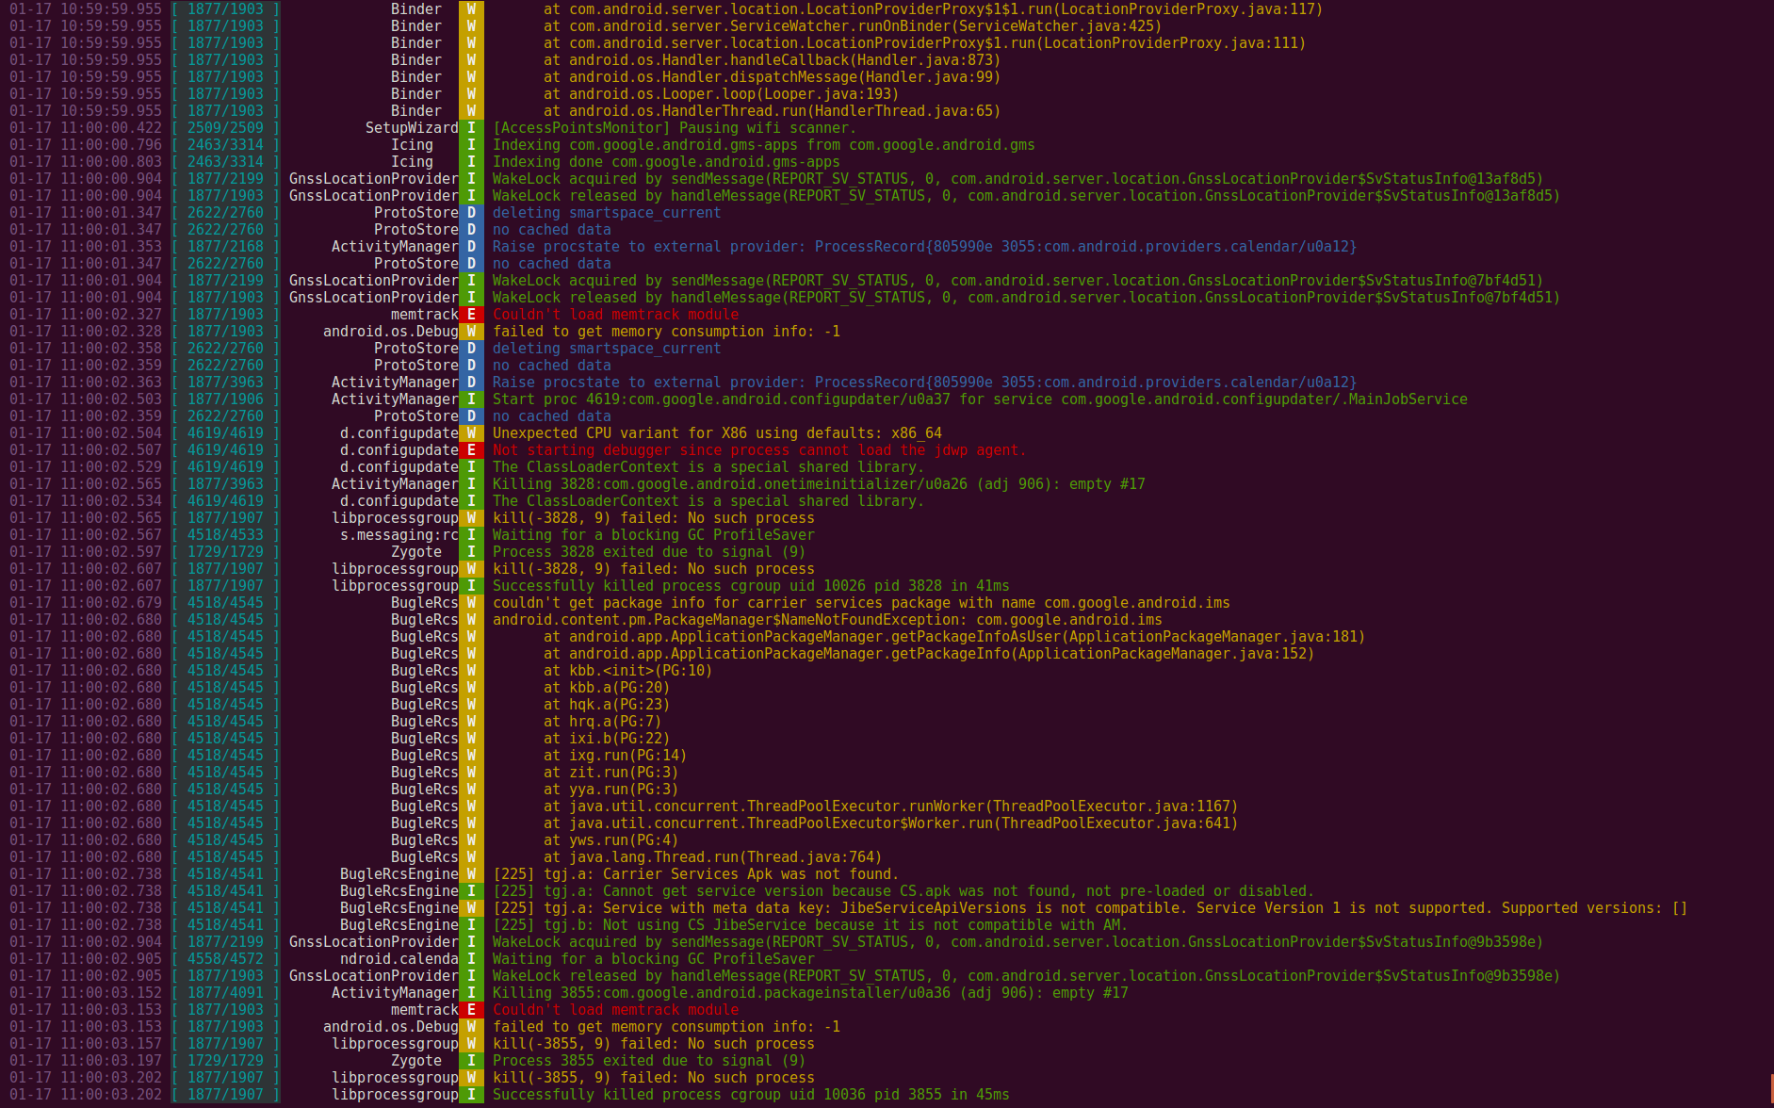Click the 'HandlerThread.run(HandlerThread.java:65)' stack line
Viewport: 1774px width, 1108px height.
[772, 111]
